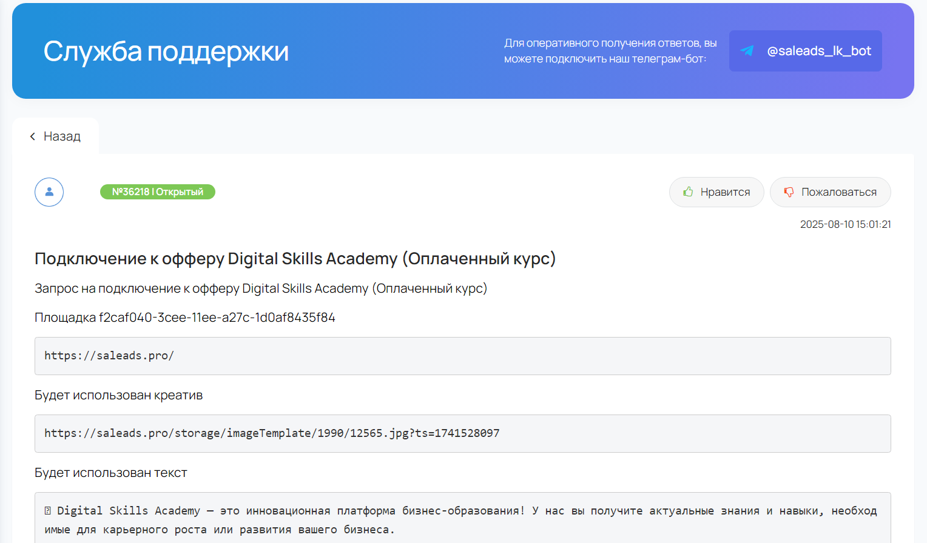Open the @saleads_lk_bot Telegram bot button

point(805,51)
